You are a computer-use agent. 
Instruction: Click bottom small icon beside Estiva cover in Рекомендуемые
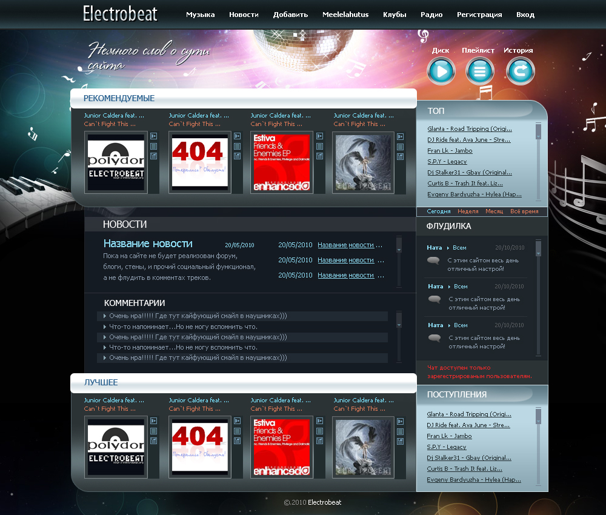pyautogui.click(x=320, y=156)
